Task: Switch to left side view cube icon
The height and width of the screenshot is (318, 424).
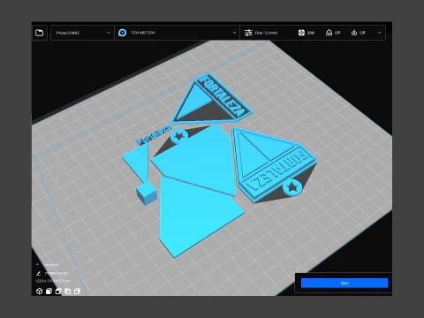Action: tap(68, 291)
